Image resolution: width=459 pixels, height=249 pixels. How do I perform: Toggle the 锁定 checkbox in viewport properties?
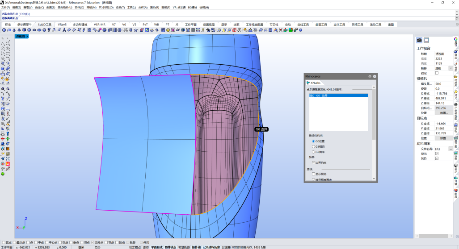[x=437, y=73]
